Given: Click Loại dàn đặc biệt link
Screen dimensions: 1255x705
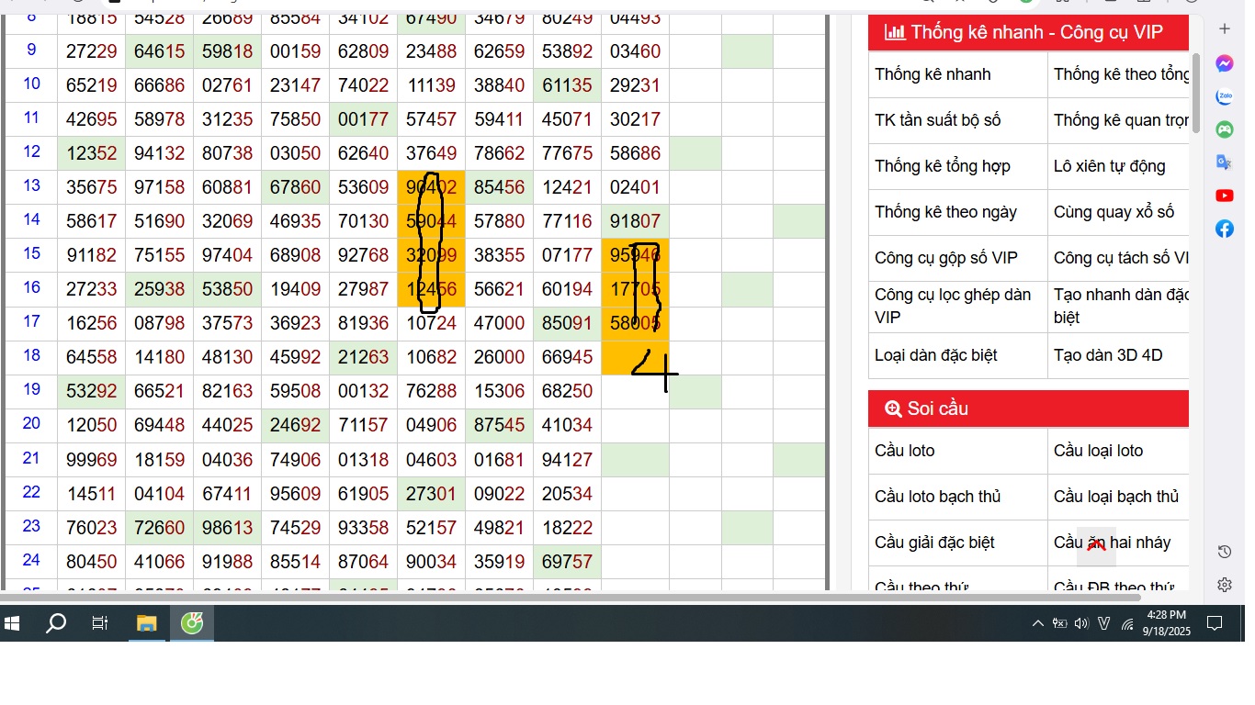Looking at the screenshot, I should point(935,355).
